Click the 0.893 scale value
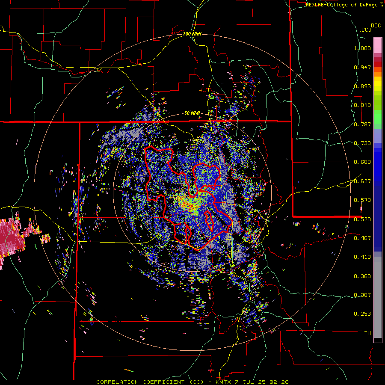 (x=362, y=86)
